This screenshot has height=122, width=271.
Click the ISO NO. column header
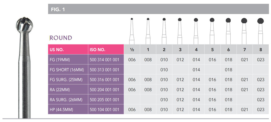tap(106, 49)
